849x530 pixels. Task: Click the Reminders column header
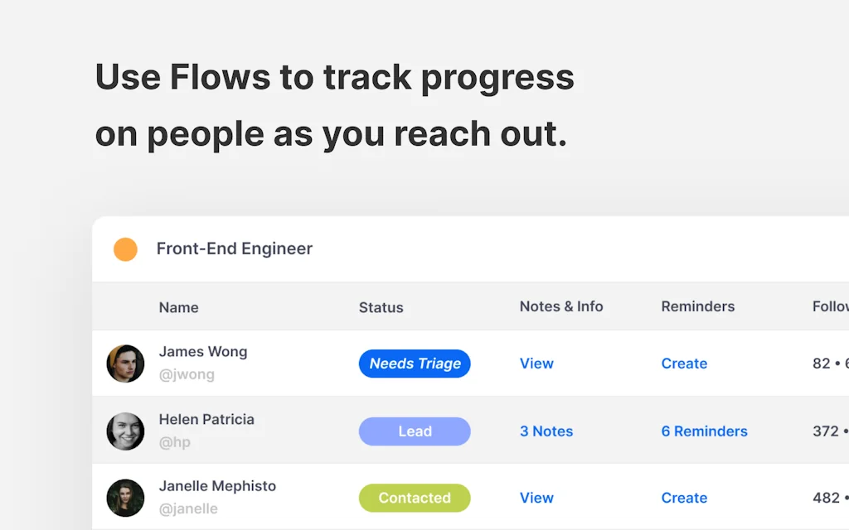(x=697, y=306)
